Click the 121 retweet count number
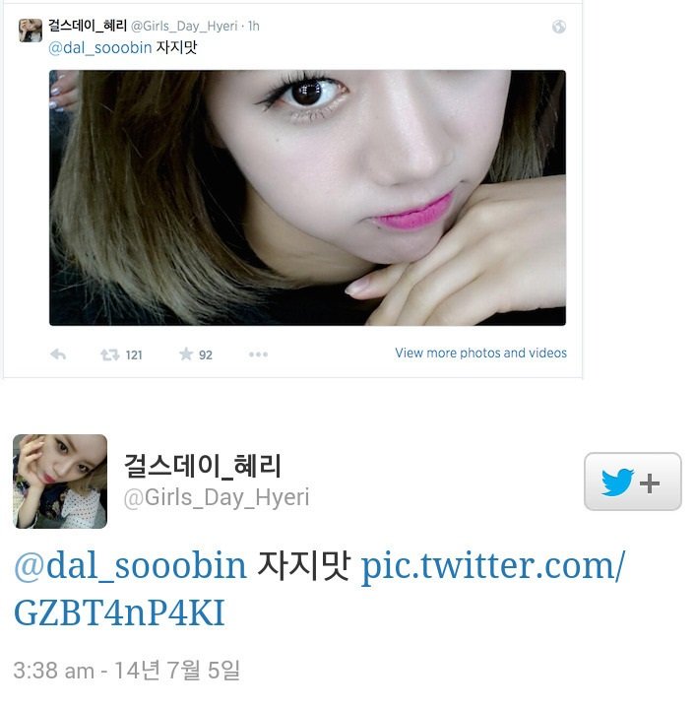The image size is (695, 707). coord(134,355)
